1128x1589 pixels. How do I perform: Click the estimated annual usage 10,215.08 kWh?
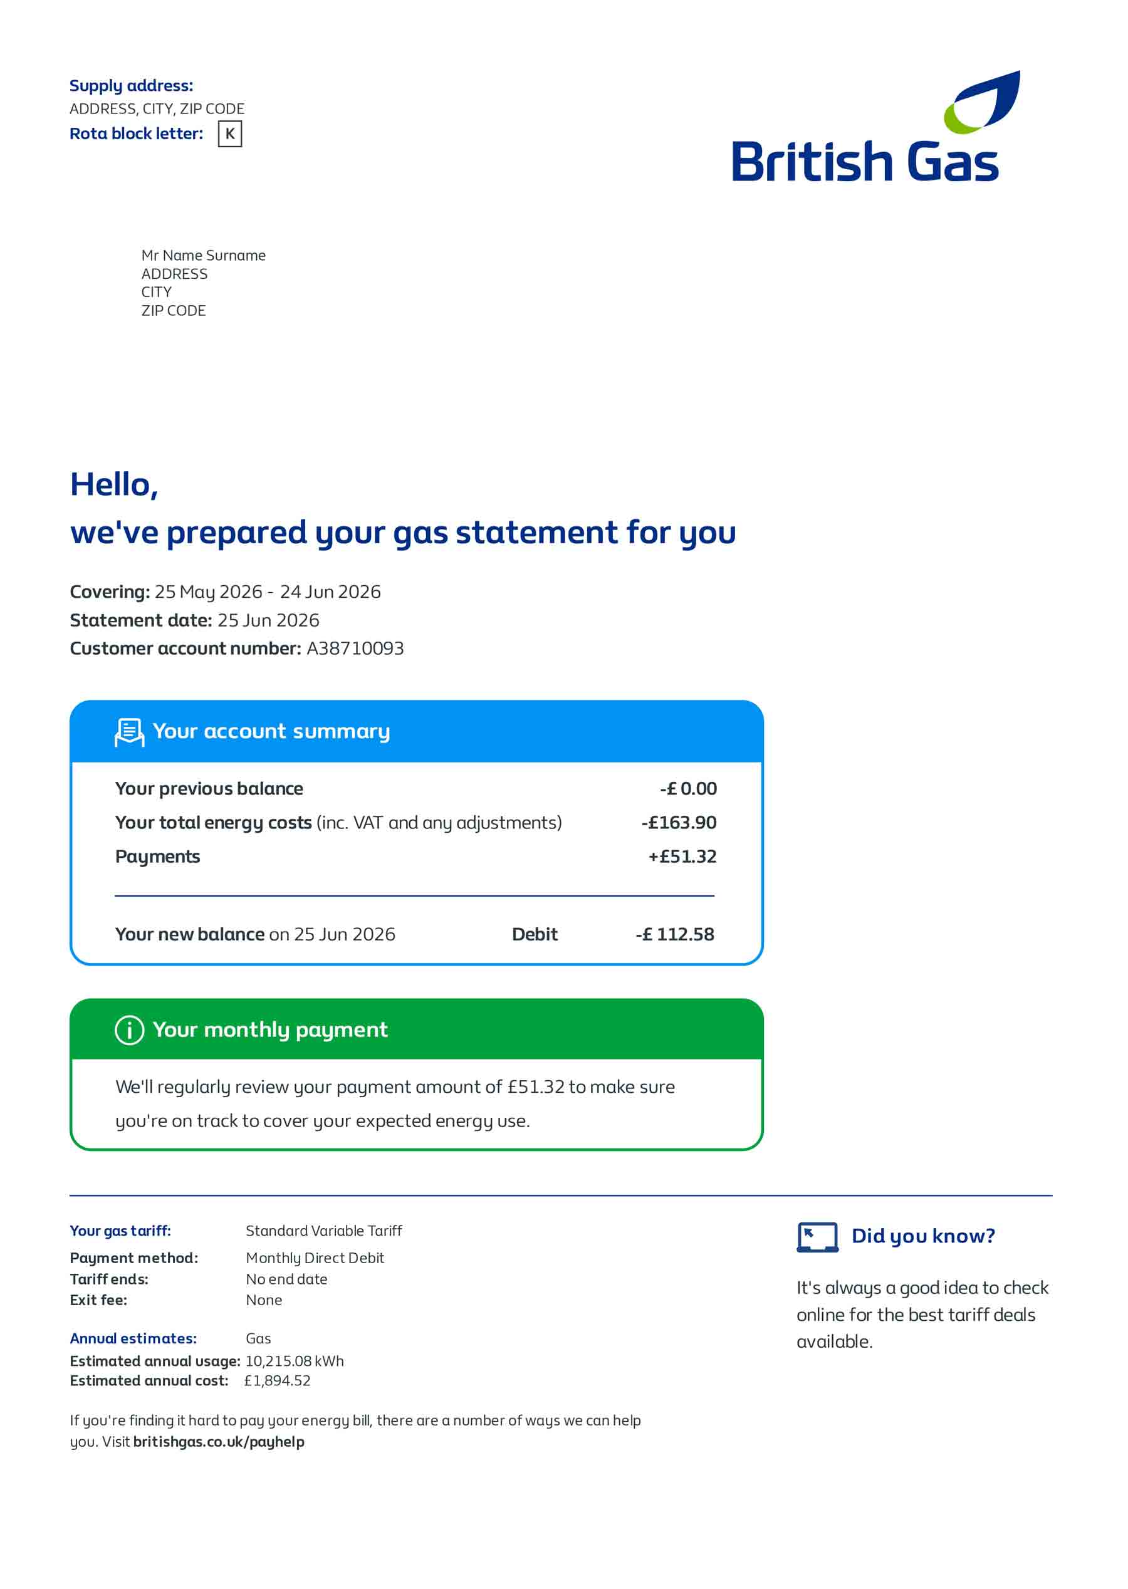click(x=295, y=1361)
